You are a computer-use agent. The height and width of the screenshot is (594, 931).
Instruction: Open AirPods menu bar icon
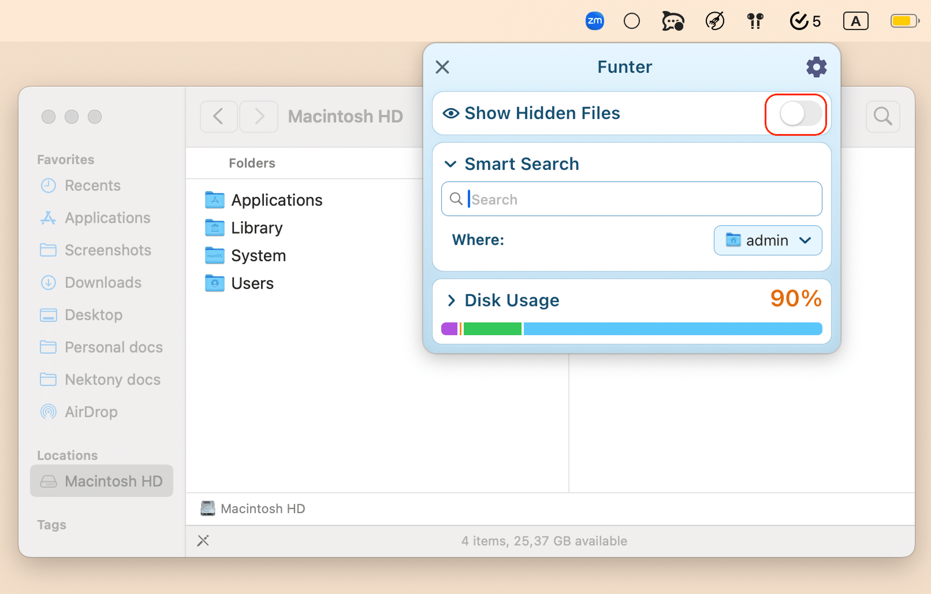coord(755,21)
